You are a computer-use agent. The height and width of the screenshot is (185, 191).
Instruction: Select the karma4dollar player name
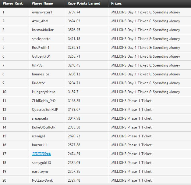43,30
